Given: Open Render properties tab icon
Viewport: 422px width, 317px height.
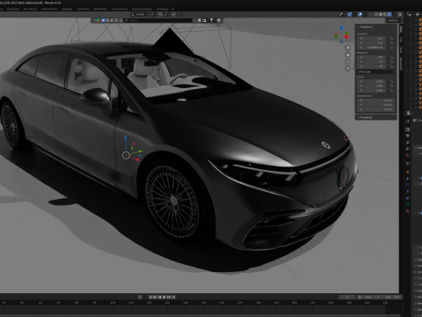Looking at the screenshot, I should coord(408,129).
